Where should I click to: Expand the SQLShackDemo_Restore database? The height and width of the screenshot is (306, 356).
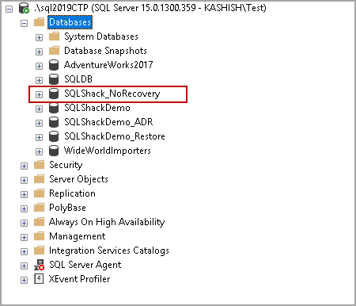pos(39,138)
